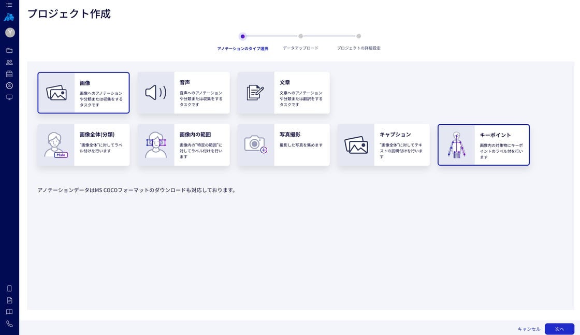Choose the 画像内の範囲 task card
This screenshot has height=335, width=580.
(x=183, y=145)
